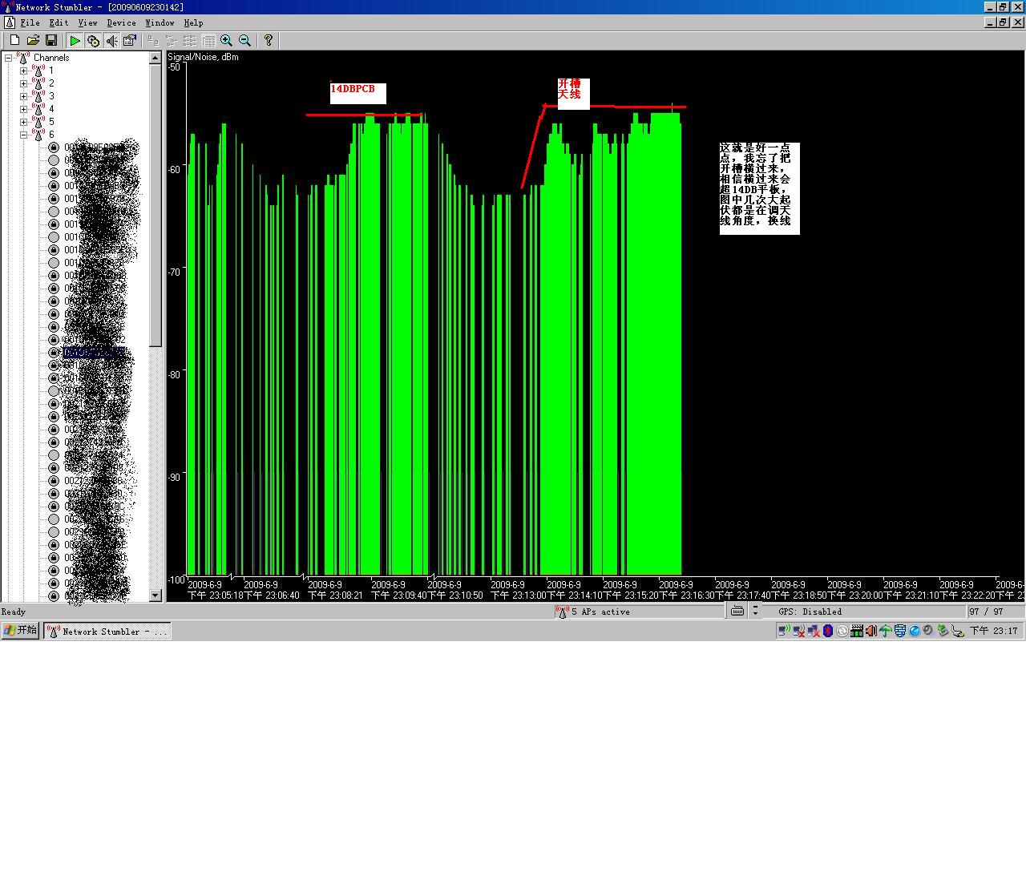Switch to details view
1026x876 pixels.
(208, 40)
